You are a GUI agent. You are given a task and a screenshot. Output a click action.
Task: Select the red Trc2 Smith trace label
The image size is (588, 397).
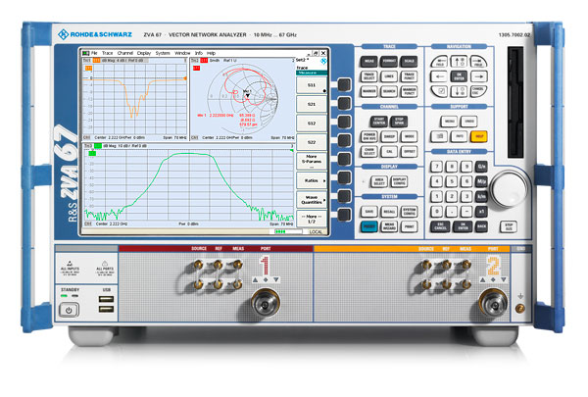tap(204, 61)
